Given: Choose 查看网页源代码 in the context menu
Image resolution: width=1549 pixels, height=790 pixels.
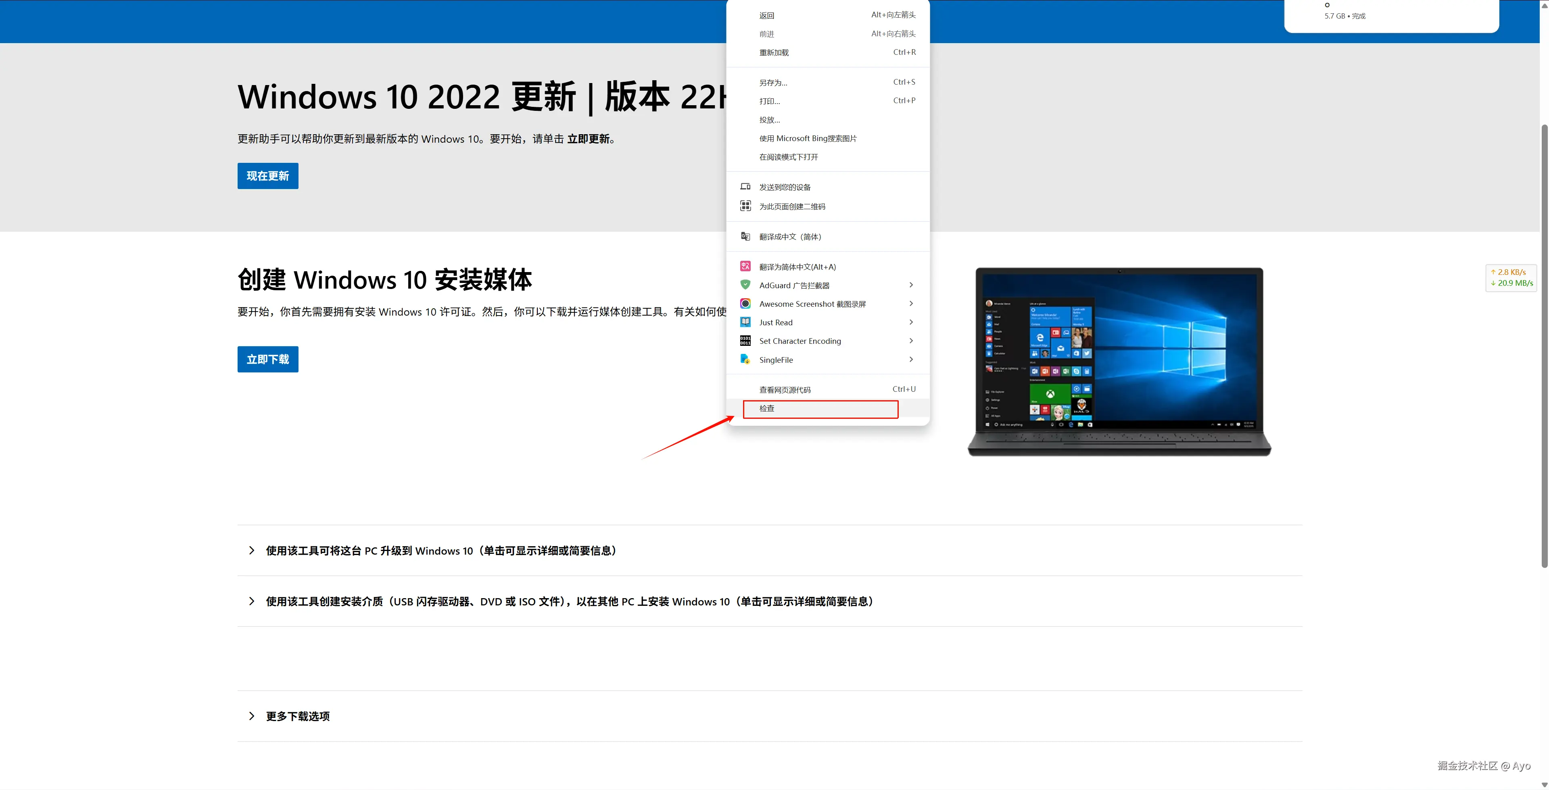Looking at the screenshot, I should coord(785,390).
